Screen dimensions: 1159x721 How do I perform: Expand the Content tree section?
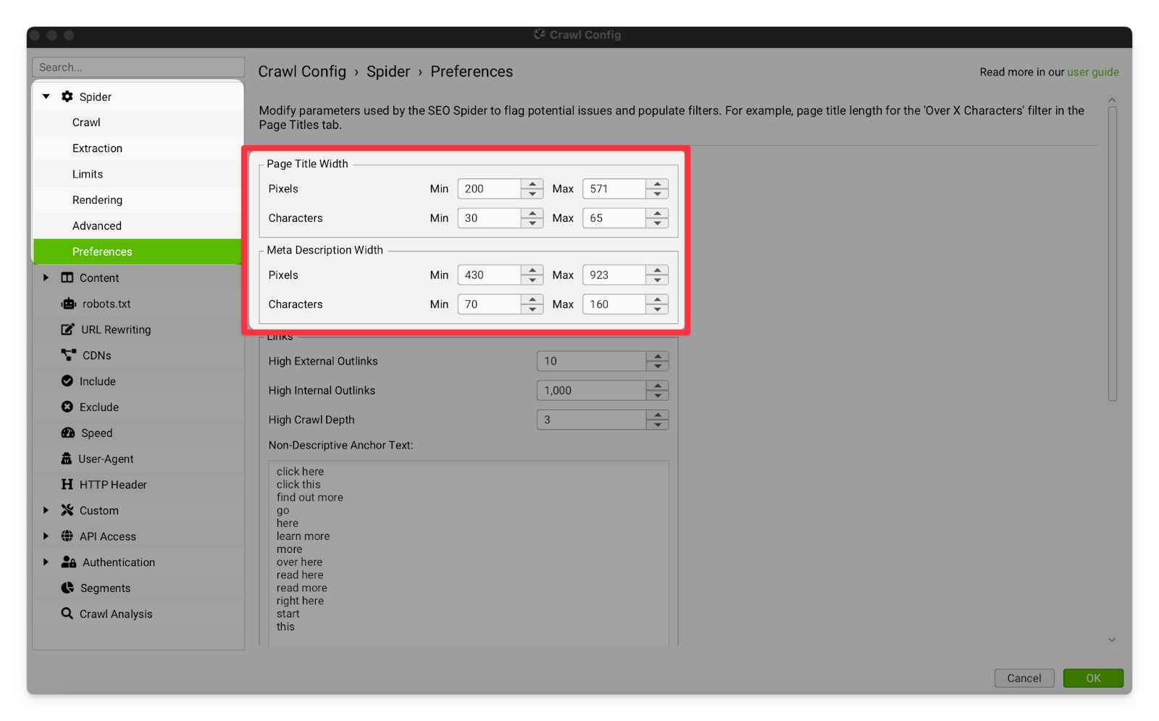pos(46,278)
